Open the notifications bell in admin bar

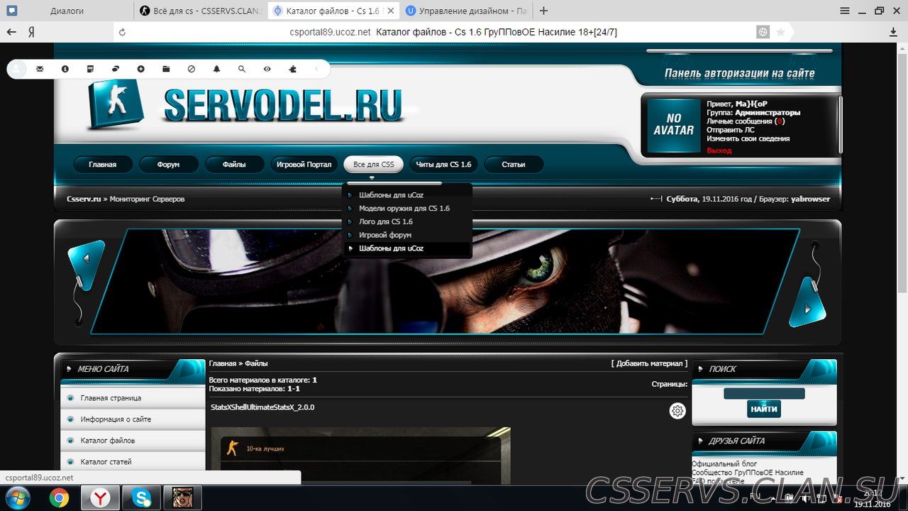[217, 69]
